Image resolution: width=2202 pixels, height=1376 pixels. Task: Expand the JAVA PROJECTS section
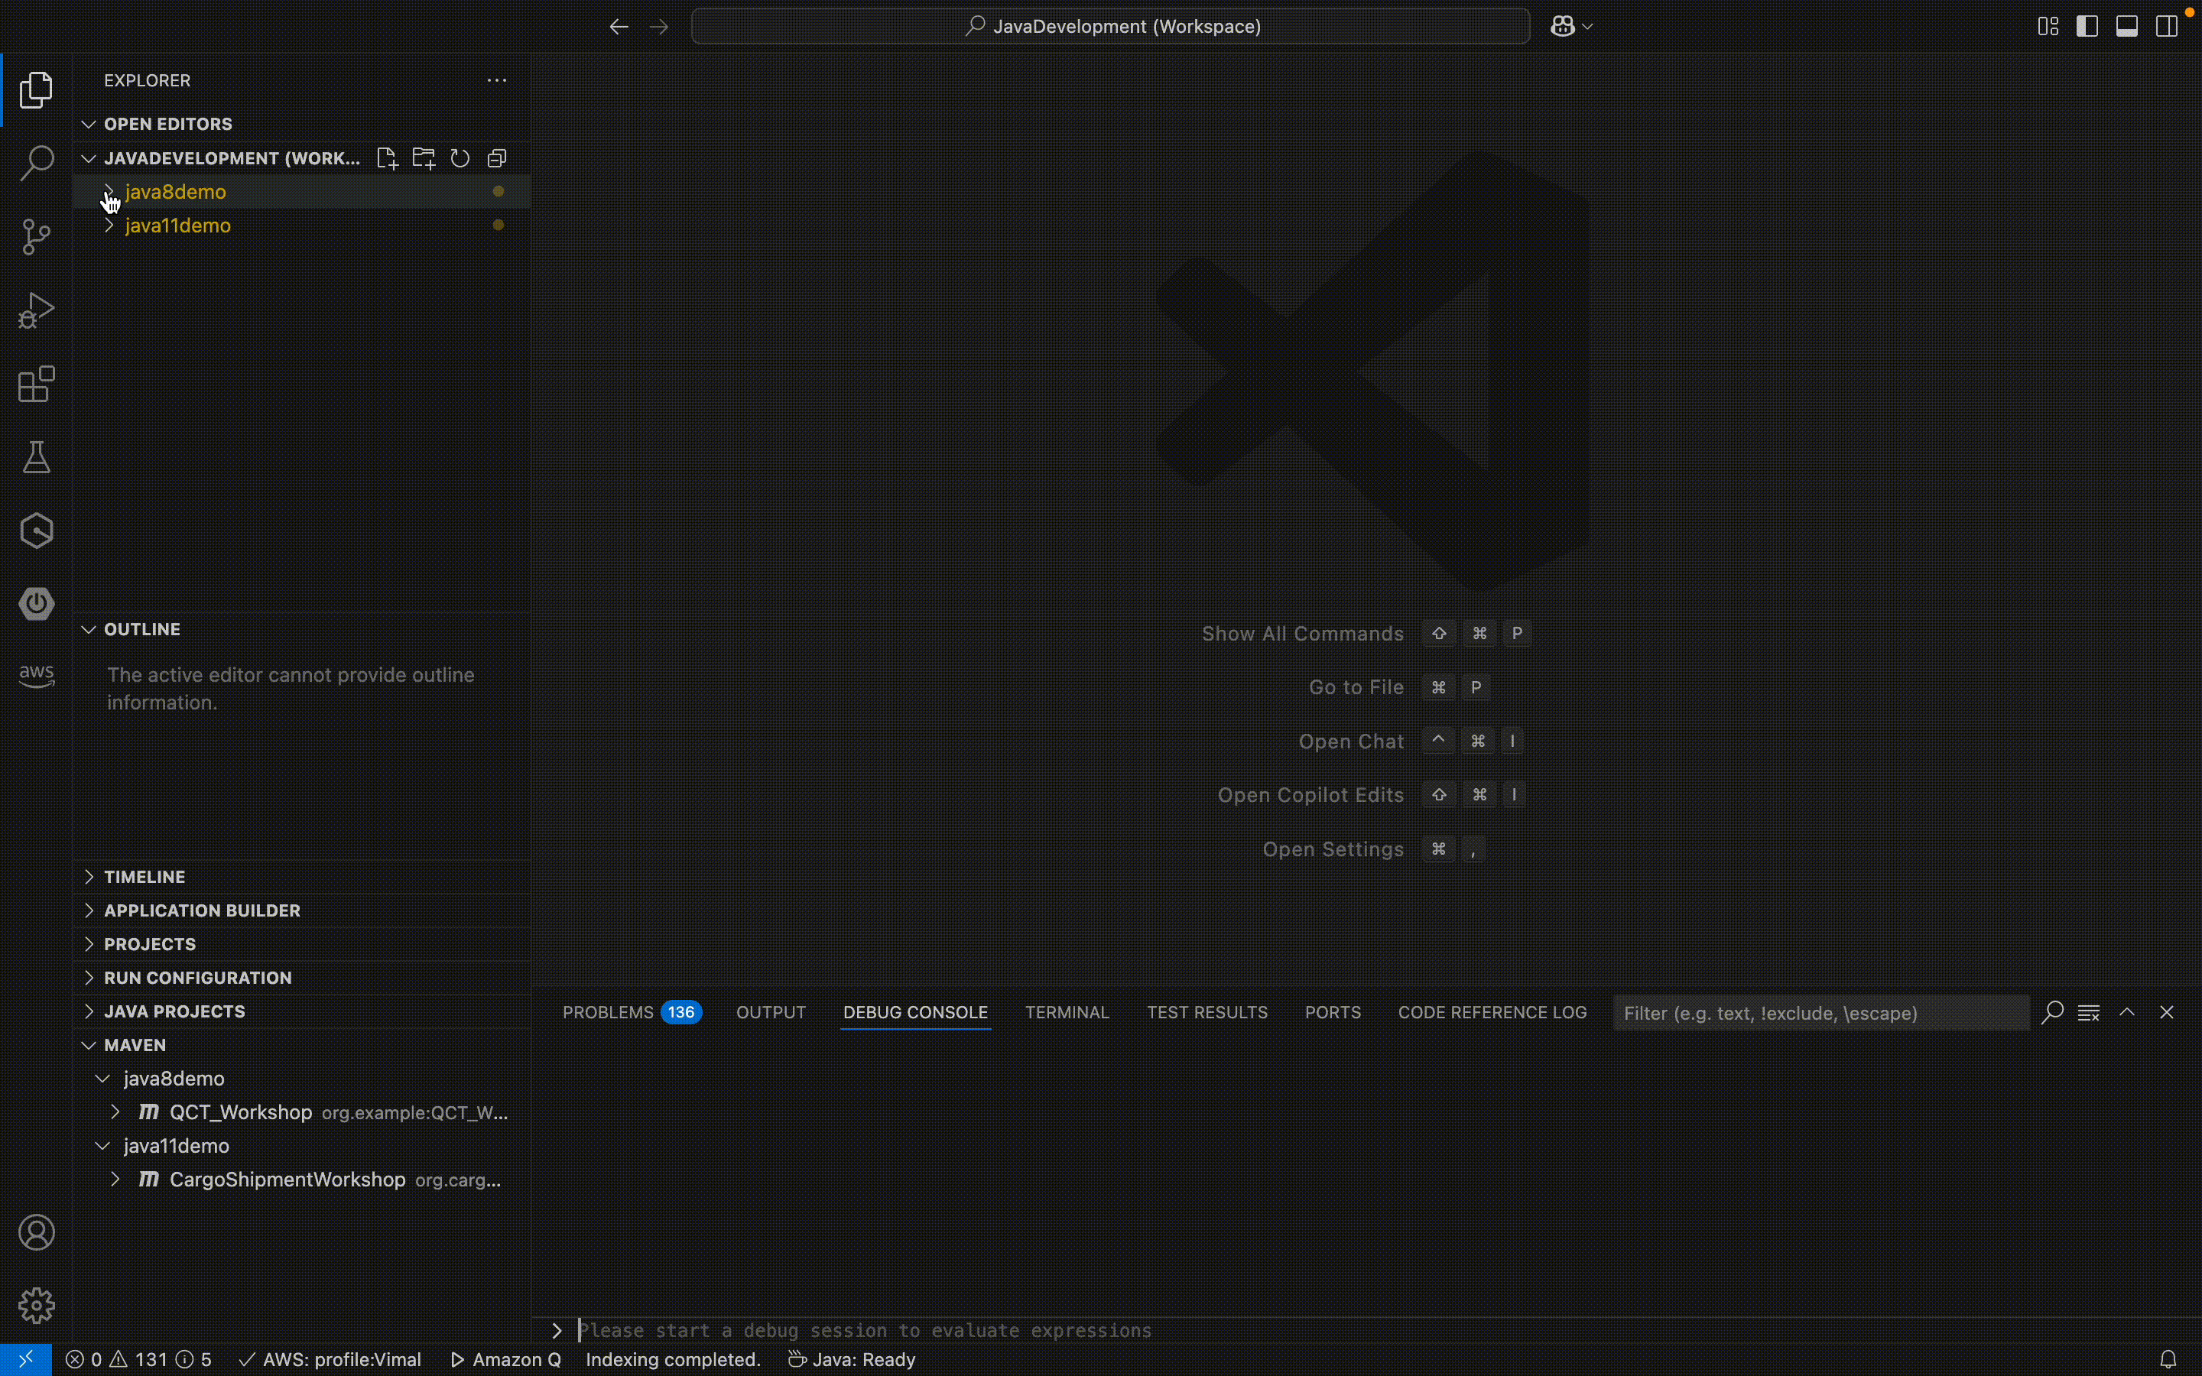(174, 1011)
